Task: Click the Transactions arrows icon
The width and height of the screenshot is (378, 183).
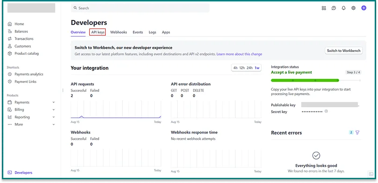Action: click(x=10, y=38)
